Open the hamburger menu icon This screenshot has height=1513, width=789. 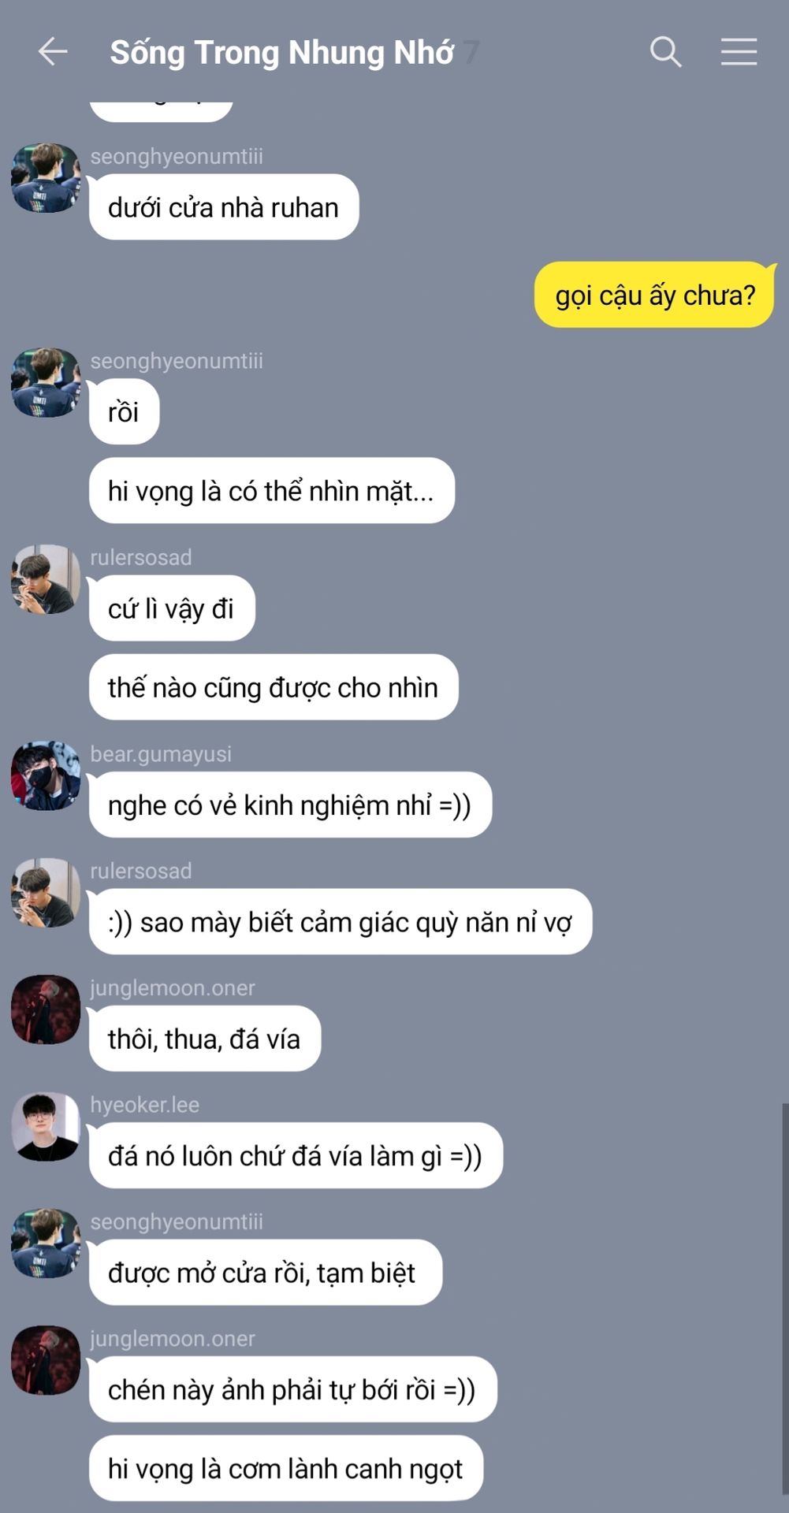(x=739, y=52)
